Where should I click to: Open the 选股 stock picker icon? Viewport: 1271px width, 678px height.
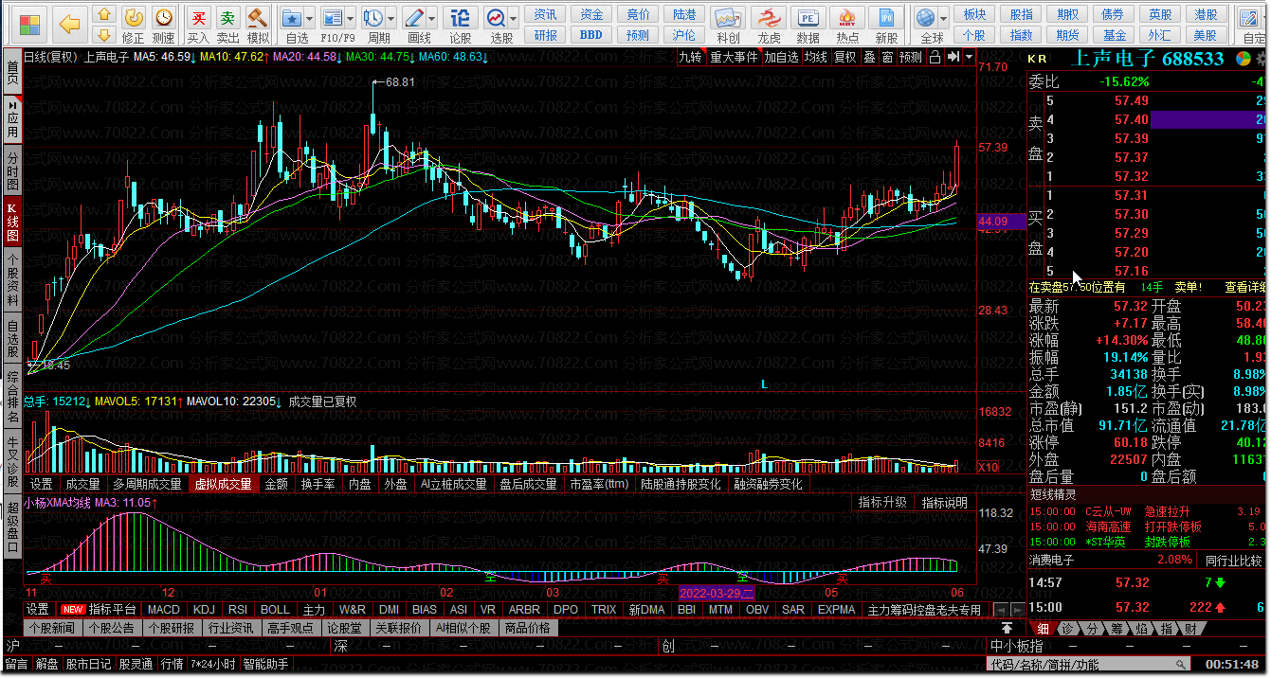click(496, 17)
